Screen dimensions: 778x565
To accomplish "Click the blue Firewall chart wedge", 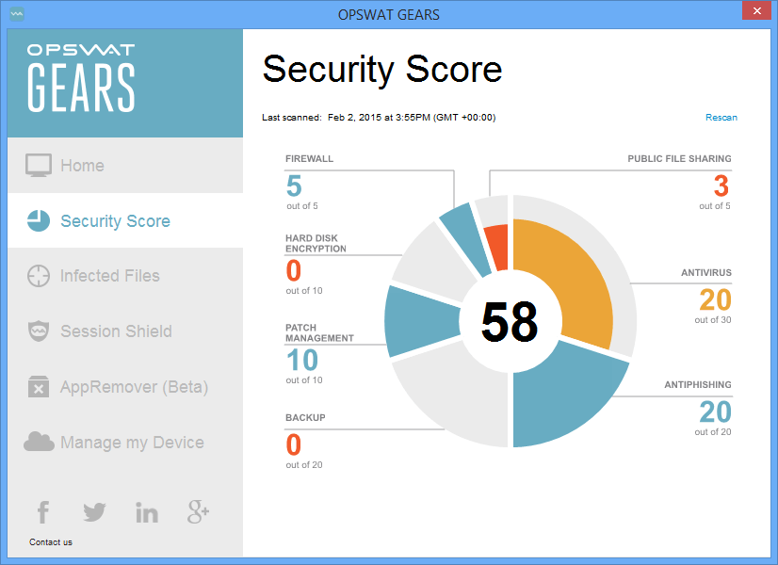I will coord(466,240).
